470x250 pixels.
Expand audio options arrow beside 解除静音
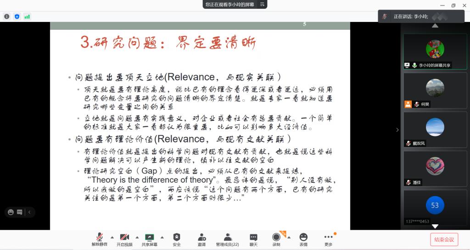pyautogui.click(x=112, y=237)
